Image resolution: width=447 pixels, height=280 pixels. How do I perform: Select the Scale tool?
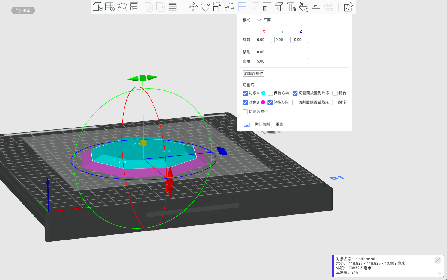pyautogui.click(x=218, y=7)
